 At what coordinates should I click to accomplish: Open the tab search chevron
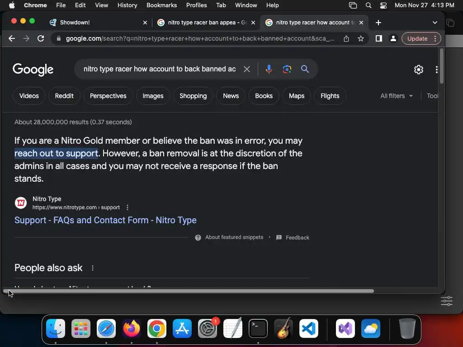coord(435,23)
